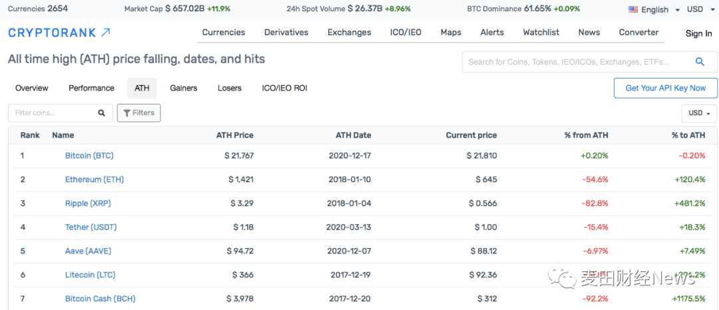Click the US flag language icon
Screen dimensions: 719x310
[x=633, y=9]
